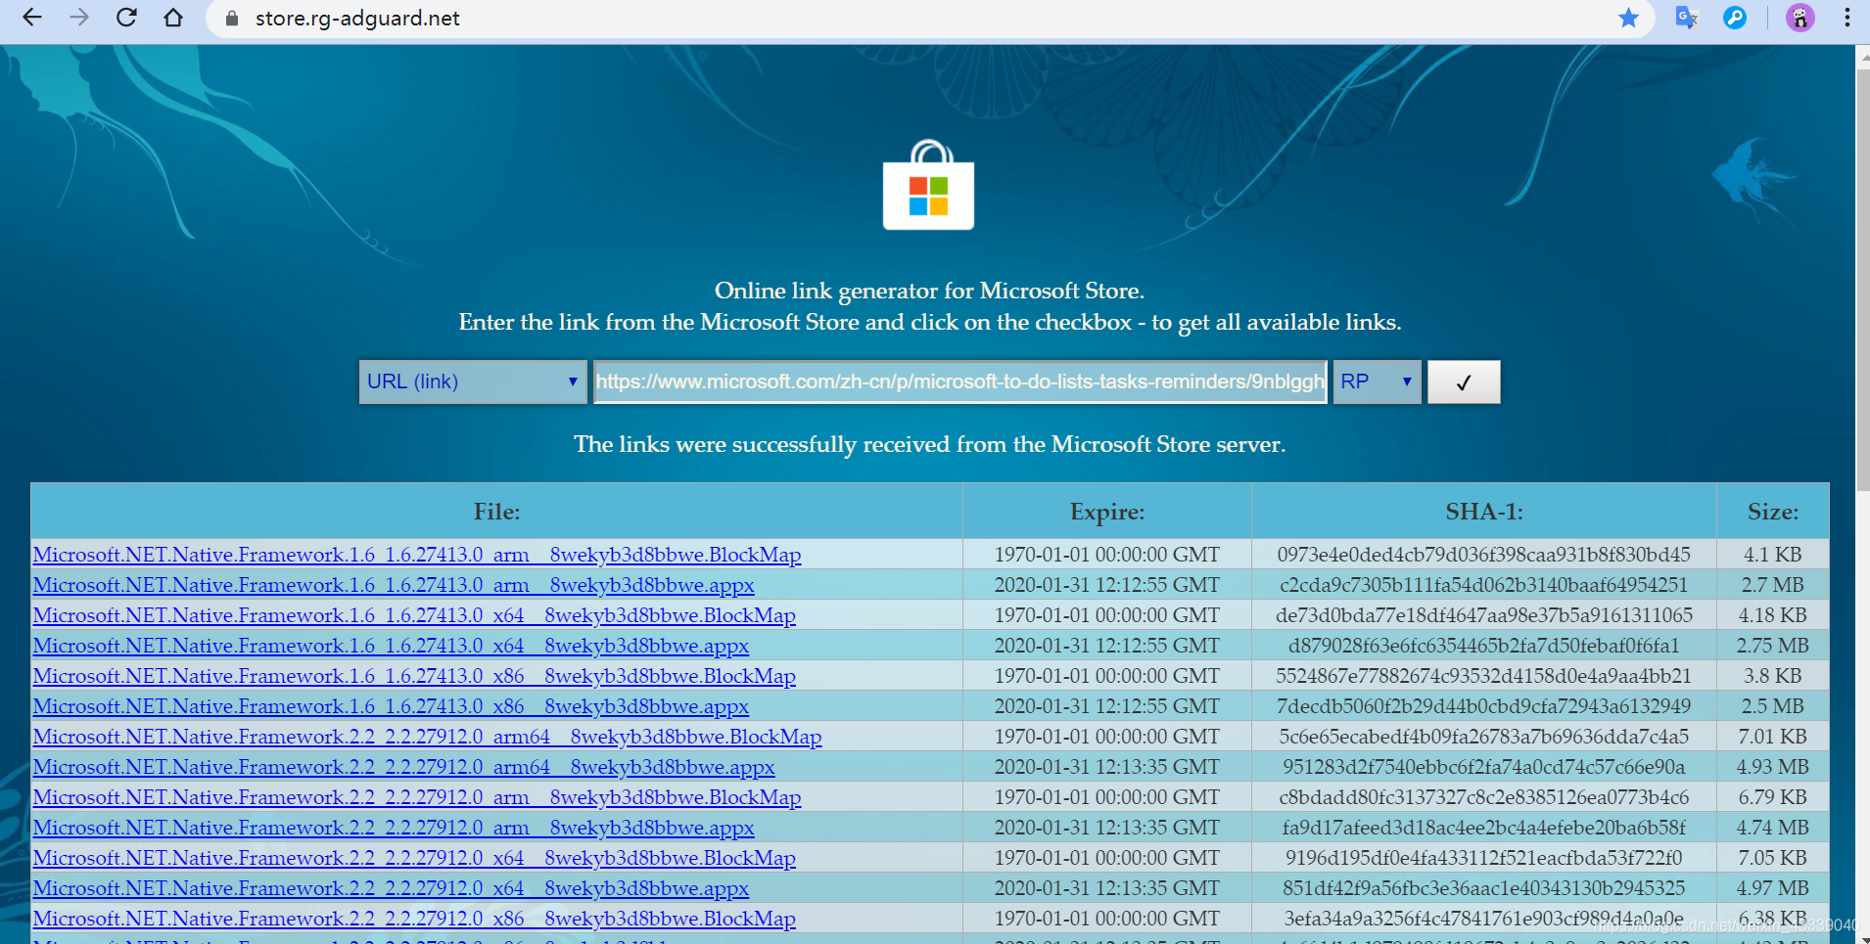Click the browser forward arrow
The width and height of the screenshot is (1870, 944).
tap(79, 18)
